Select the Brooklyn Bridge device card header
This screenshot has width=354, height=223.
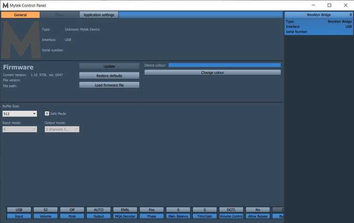319,15
